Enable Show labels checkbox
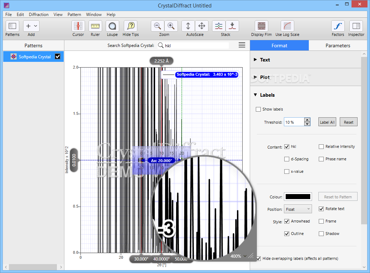370x273 pixels. coord(258,109)
